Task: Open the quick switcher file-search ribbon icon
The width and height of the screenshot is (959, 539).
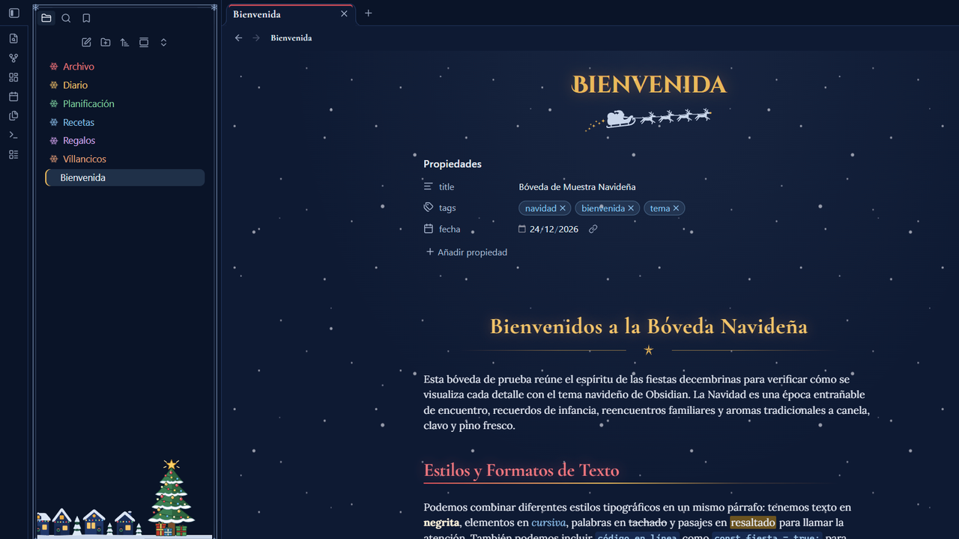Action: pyautogui.click(x=13, y=38)
